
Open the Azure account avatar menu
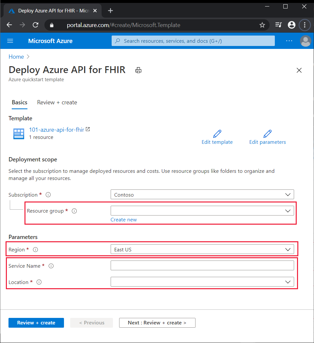tap(306, 41)
